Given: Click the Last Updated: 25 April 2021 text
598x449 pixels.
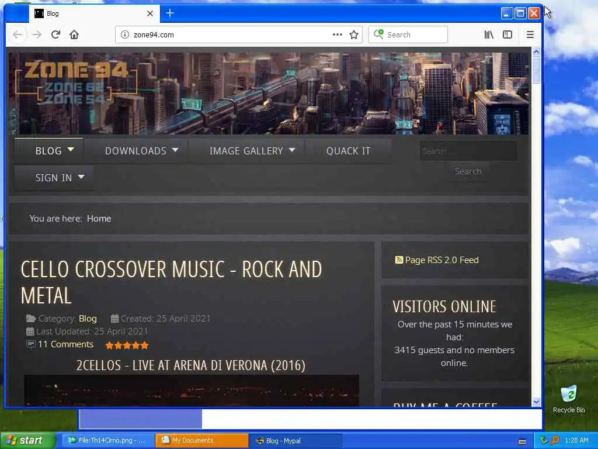Looking at the screenshot, I should coord(92,331).
